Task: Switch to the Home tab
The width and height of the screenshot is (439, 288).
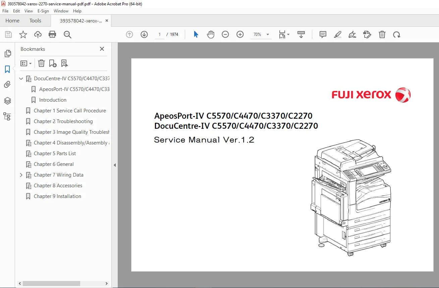Action: [12, 21]
